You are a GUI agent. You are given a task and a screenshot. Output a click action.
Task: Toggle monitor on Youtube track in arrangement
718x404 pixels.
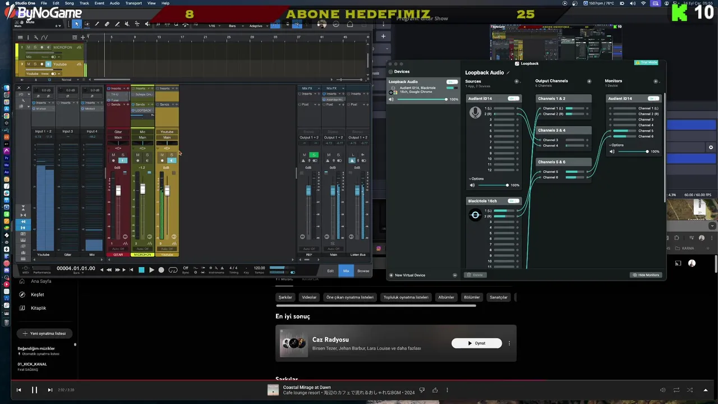click(48, 65)
